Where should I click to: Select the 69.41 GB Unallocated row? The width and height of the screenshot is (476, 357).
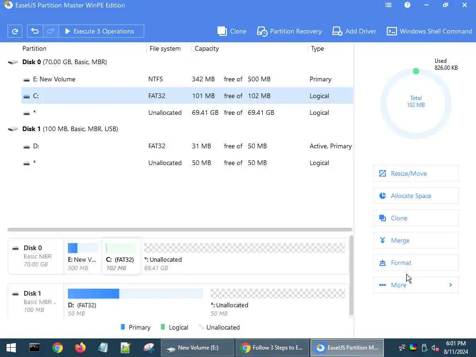pos(187,112)
